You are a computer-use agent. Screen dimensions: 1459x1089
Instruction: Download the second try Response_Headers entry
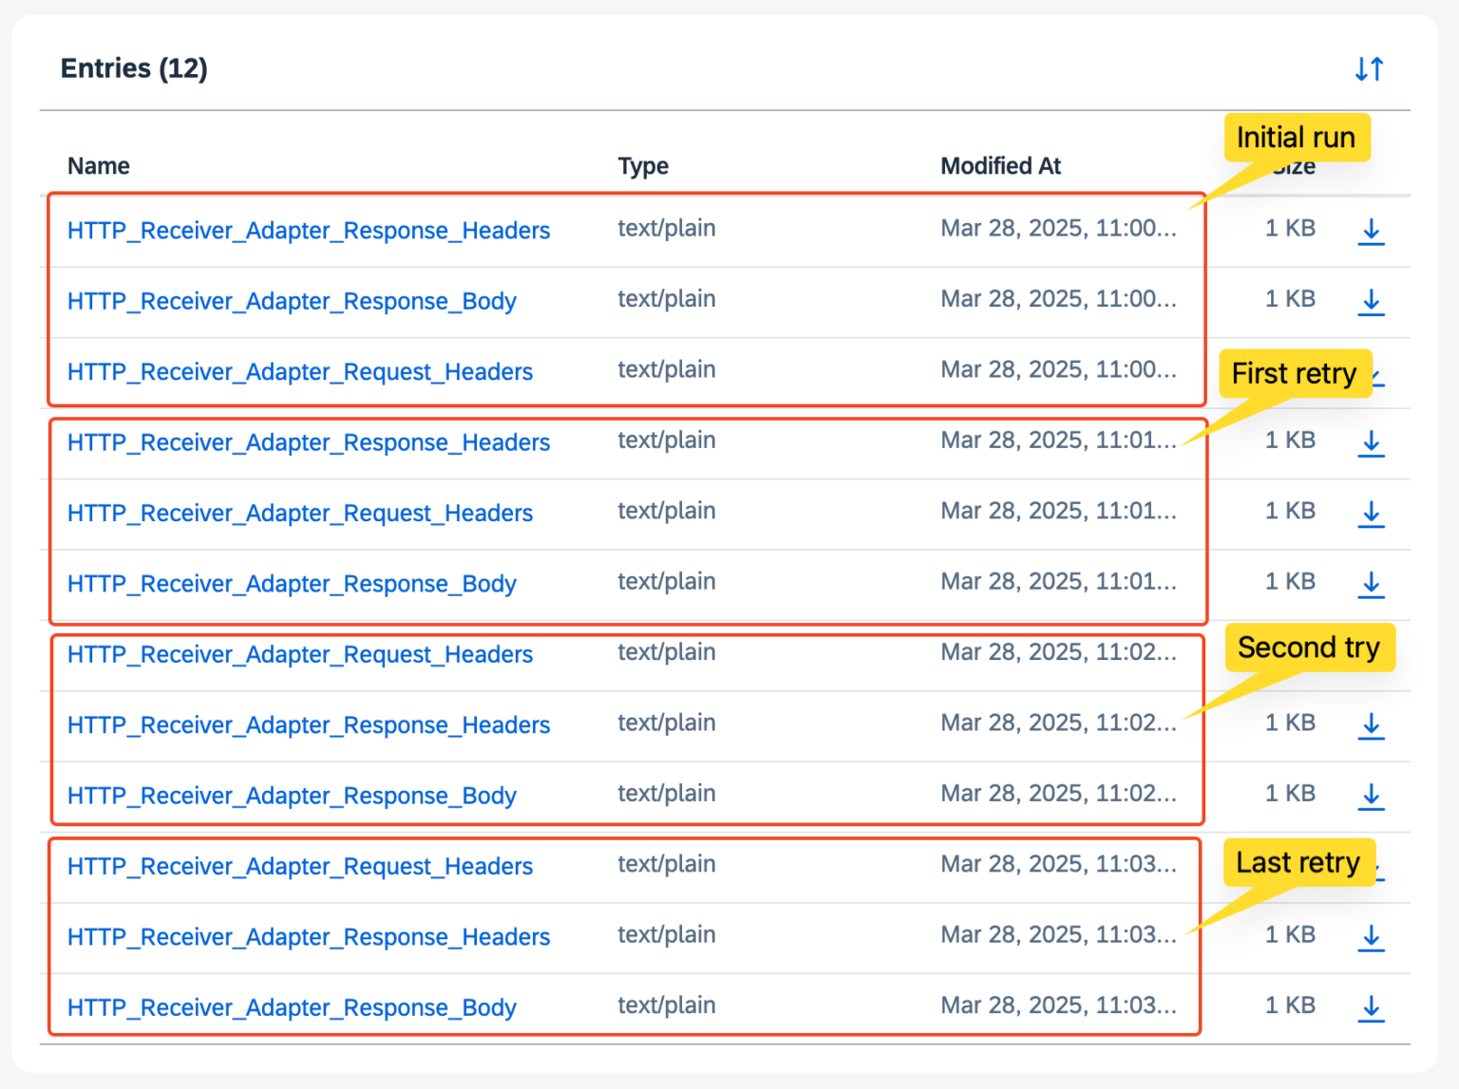click(1371, 725)
